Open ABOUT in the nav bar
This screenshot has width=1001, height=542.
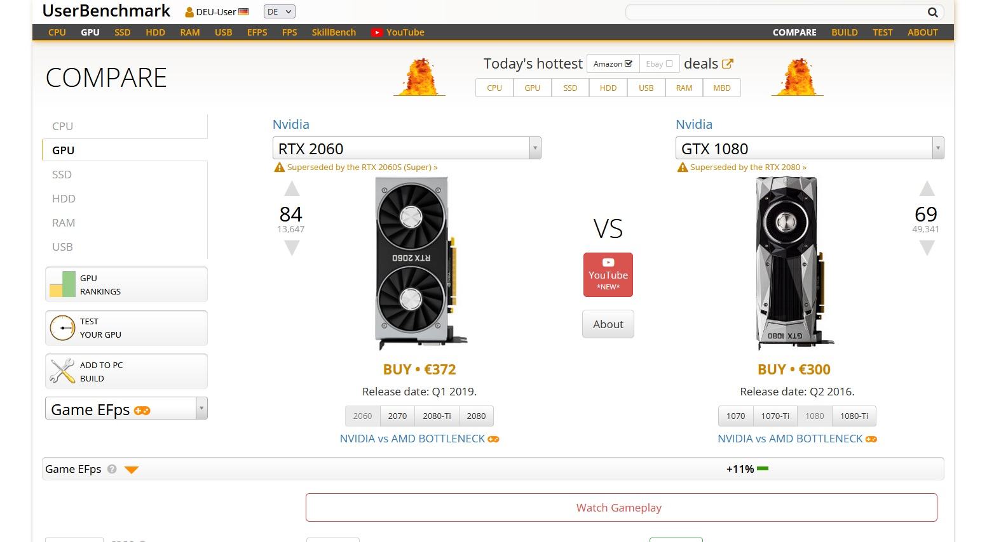[x=923, y=32]
